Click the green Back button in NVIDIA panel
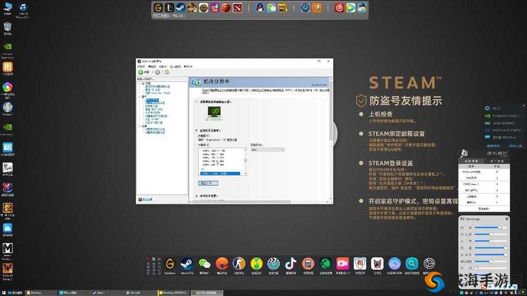 click(143, 72)
